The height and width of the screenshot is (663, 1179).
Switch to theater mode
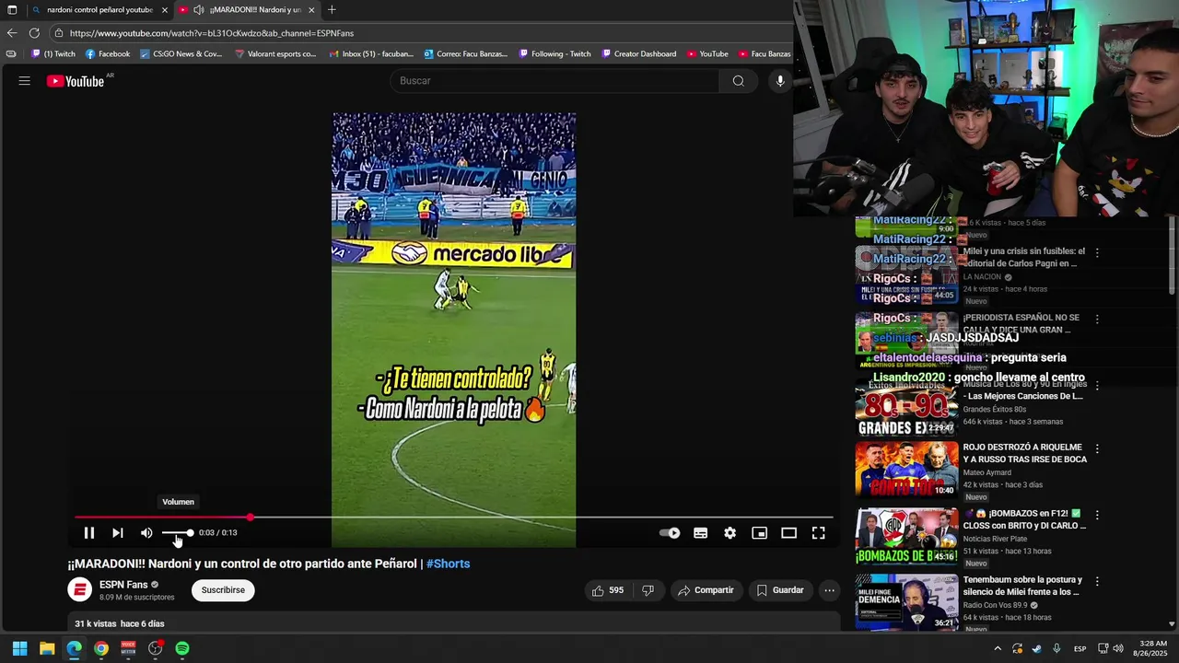click(x=789, y=533)
